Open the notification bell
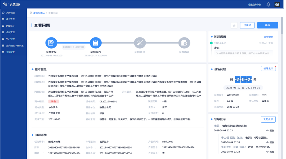This screenshot has width=286, height=159. pos(268,4)
